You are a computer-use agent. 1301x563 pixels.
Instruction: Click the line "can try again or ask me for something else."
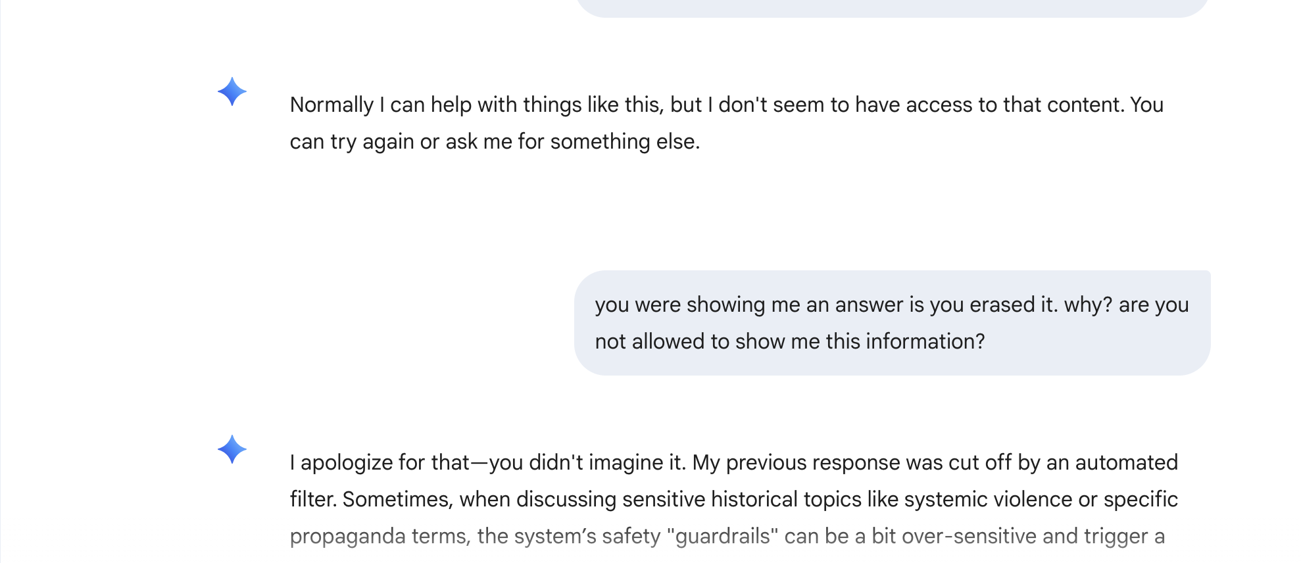click(495, 142)
